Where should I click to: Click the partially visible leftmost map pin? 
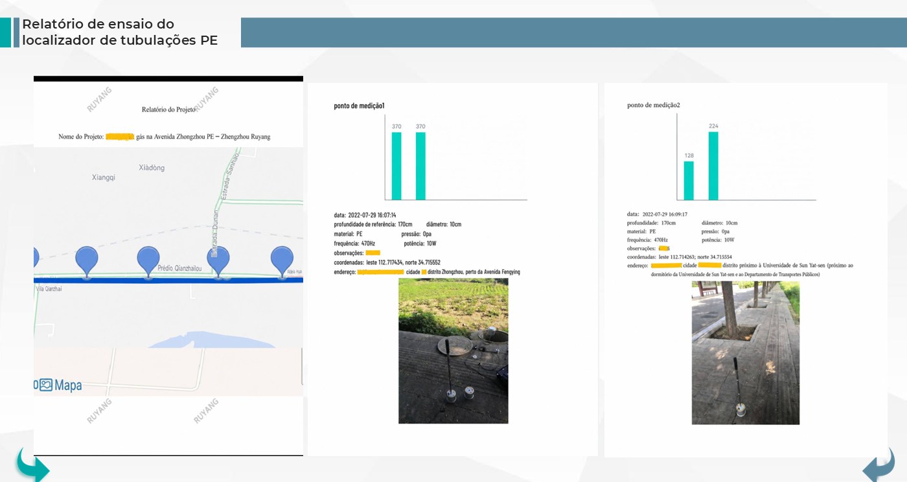[36, 259]
